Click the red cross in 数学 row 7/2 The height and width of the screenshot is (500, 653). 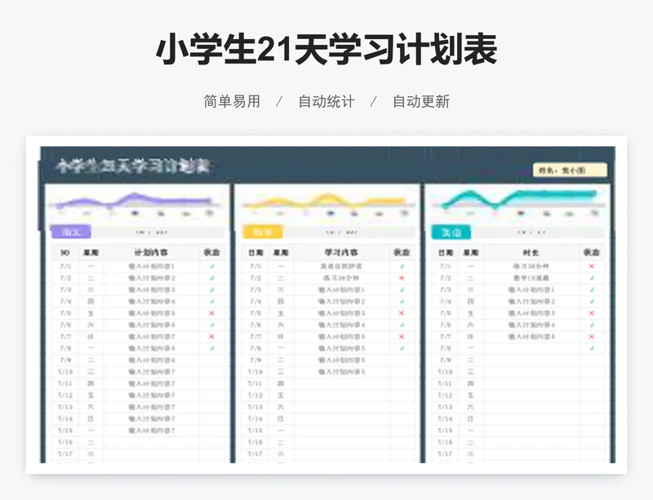click(x=402, y=277)
